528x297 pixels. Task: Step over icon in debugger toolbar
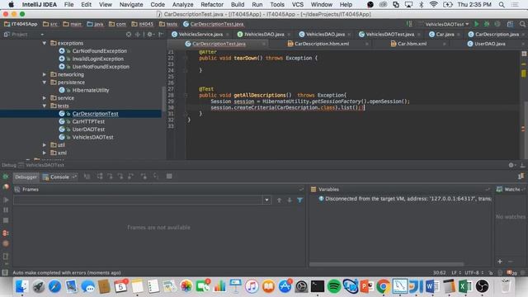click(100, 177)
